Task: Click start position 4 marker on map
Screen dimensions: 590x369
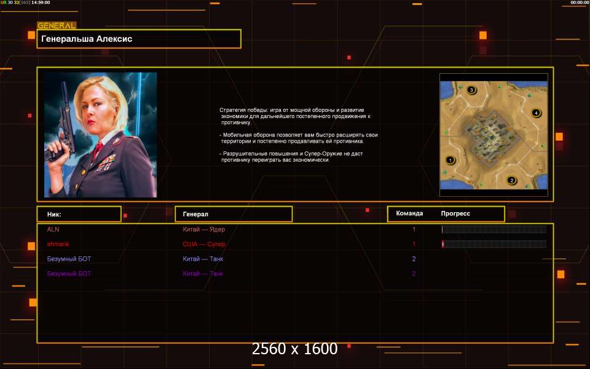Action: tap(536, 113)
